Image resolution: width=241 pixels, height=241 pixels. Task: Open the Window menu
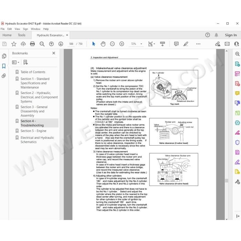[x=35, y=29]
